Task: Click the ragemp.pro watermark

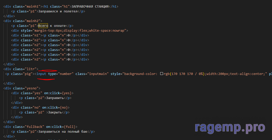Action: click(230, 128)
